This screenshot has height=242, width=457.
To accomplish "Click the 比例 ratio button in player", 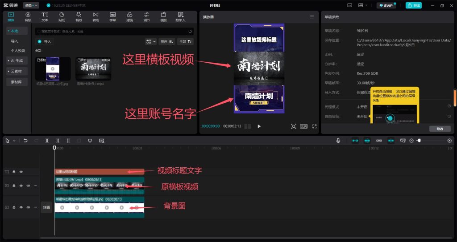I will (x=303, y=126).
